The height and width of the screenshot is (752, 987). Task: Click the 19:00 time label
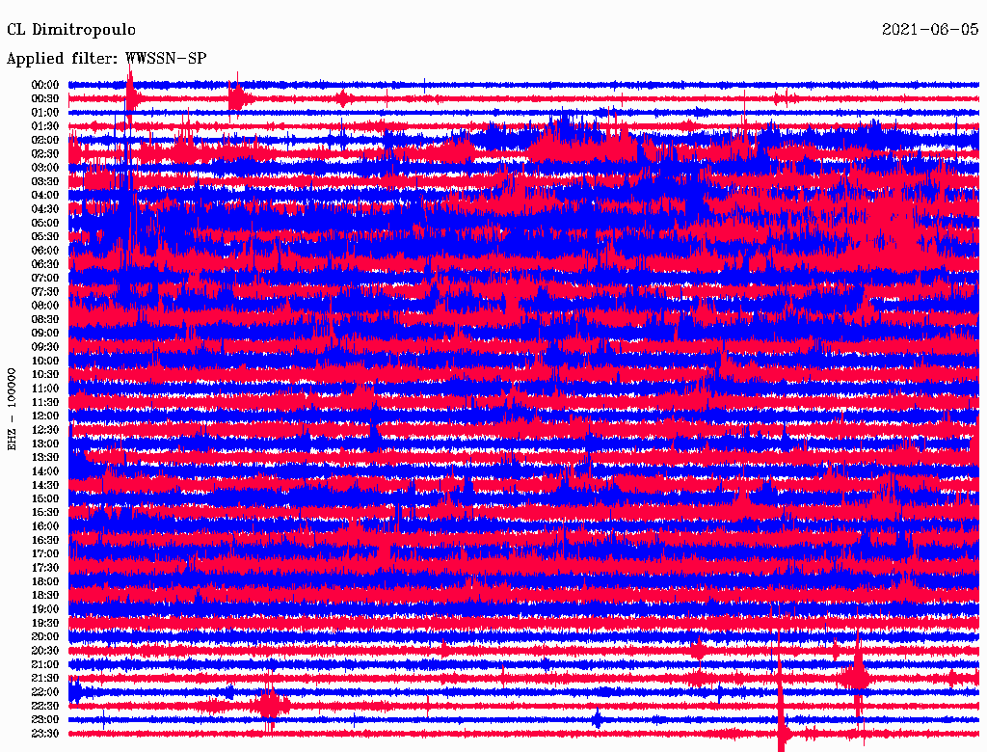[45, 609]
